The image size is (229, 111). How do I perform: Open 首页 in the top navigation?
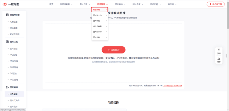[51, 4]
